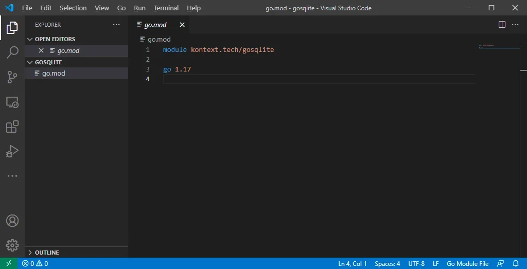Expand the Outline panel
The width and height of the screenshot is (527, 269).
pos(46,253)
